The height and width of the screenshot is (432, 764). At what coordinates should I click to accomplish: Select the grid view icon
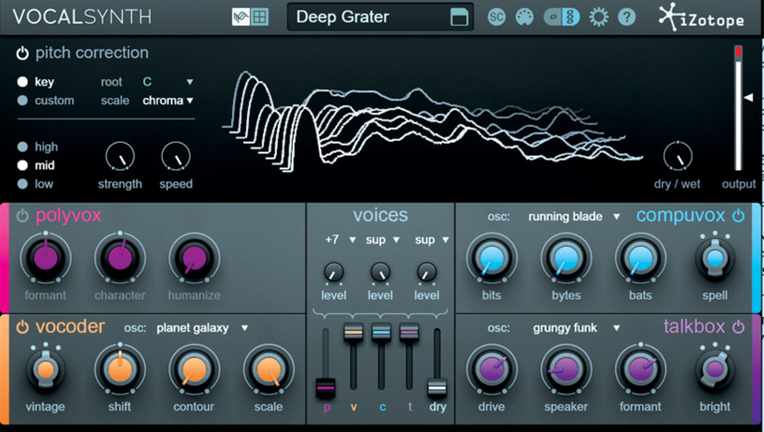point(260,17)
